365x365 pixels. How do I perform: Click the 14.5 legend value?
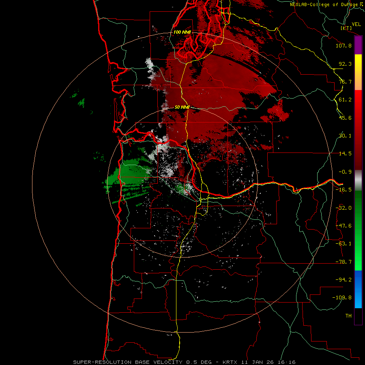coord(345,154)
